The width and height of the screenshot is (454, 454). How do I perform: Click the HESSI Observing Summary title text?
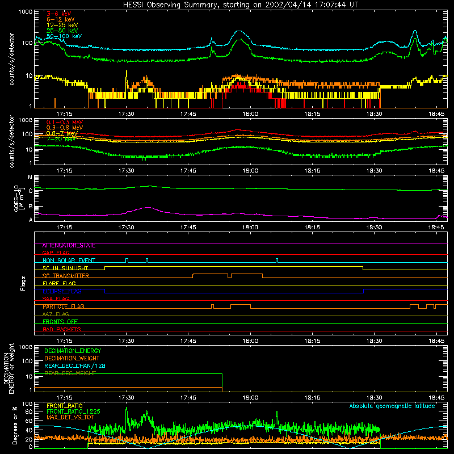[240, 5]
